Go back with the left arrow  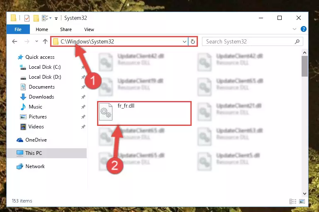pyautogui.click(x=15, y=42)
